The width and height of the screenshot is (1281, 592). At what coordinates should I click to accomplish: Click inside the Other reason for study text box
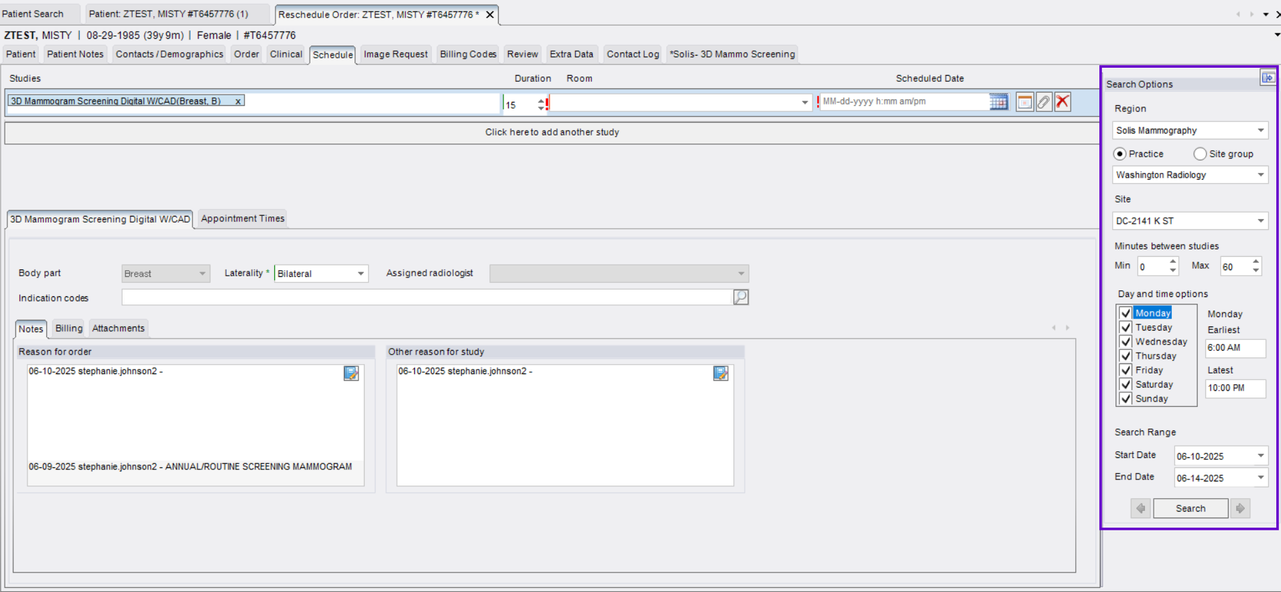pyautogui.click(x=565, y=425)
